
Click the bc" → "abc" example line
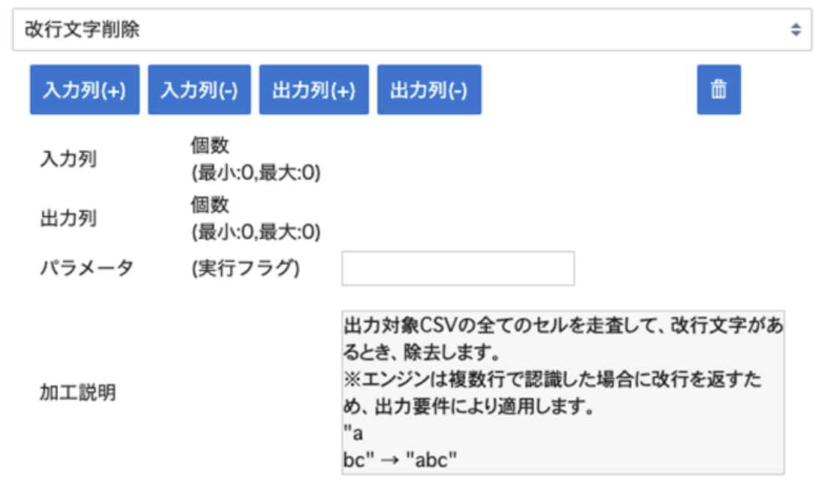[x=400, y=459]
